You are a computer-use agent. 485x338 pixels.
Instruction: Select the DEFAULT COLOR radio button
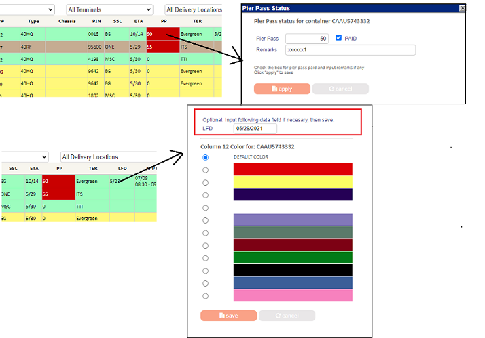(x=206, y=157)
